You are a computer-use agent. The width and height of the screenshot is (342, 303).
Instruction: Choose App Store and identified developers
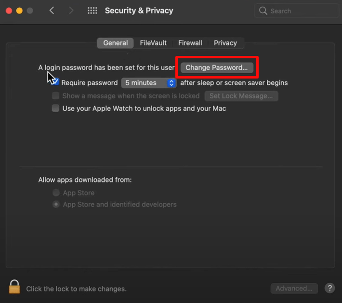click(x=56, y=204)
